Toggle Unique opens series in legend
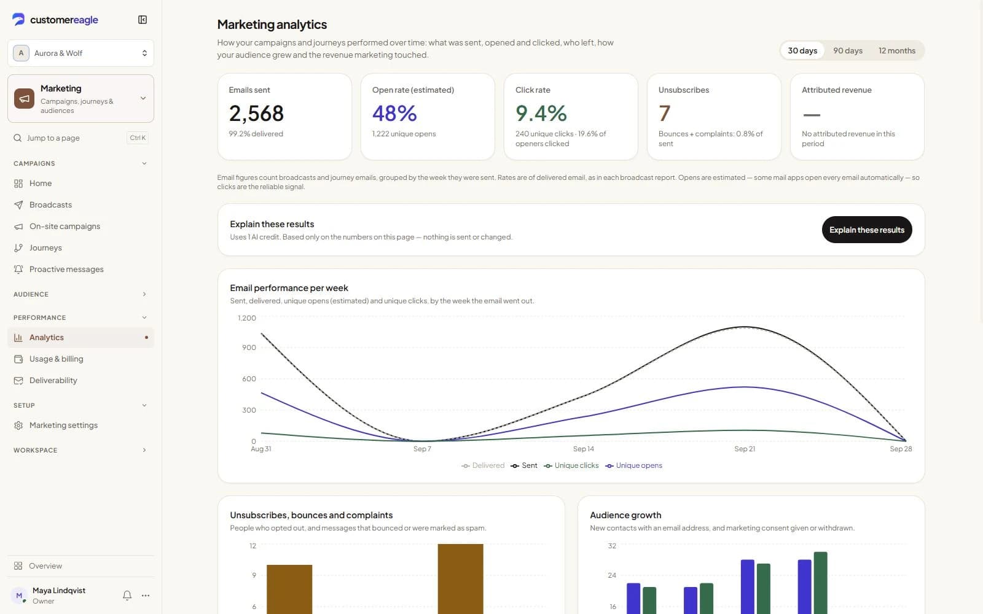 [x=634, y=466]
